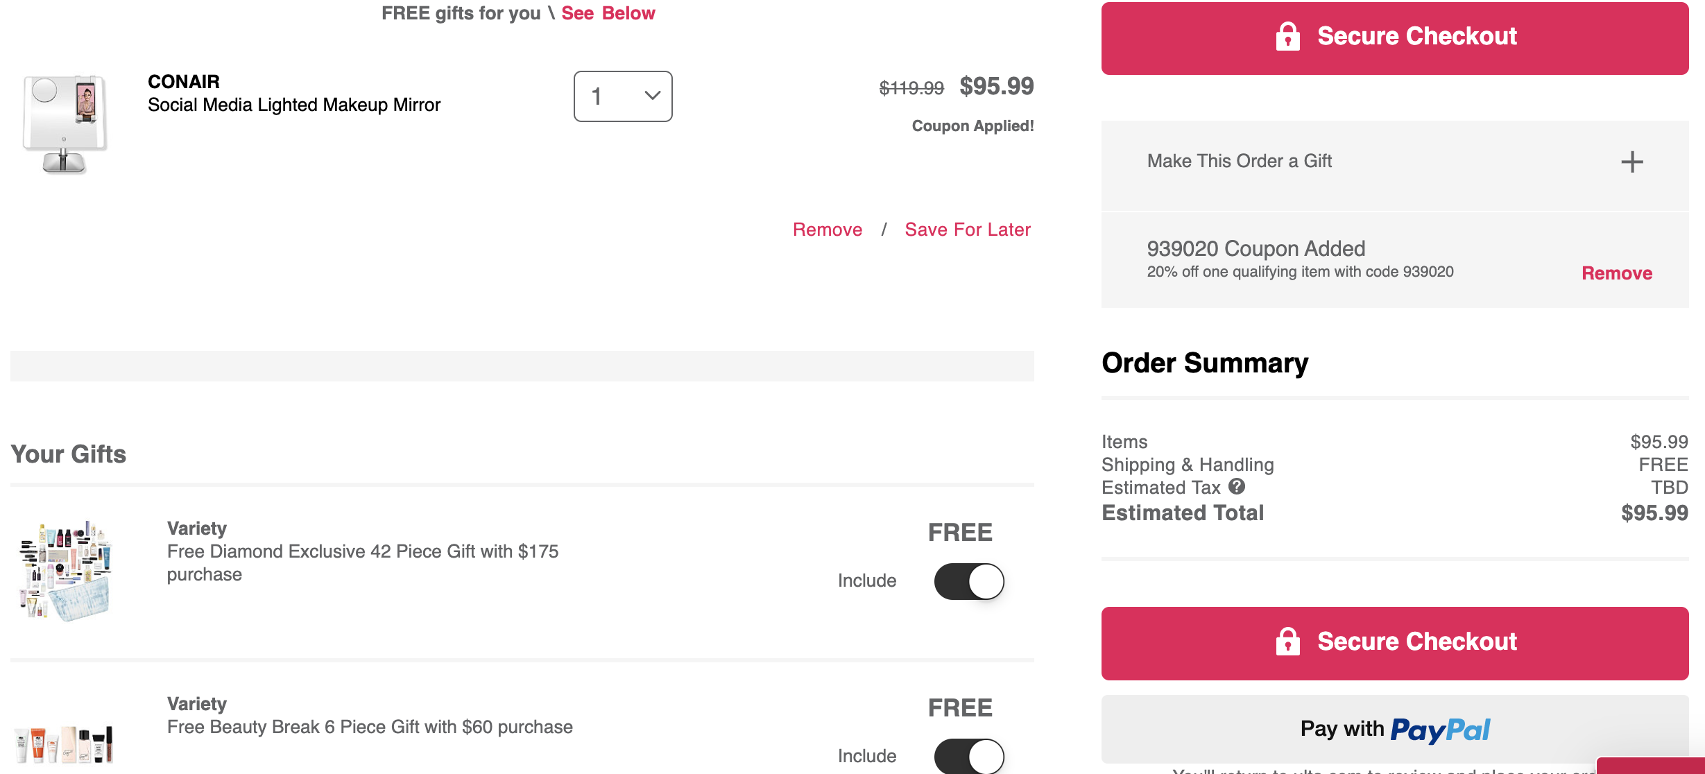The image size is (1705, 774).
Task: Open the Beauty Break 6 Piece gift thumbnail
Action: coord(65,743)
